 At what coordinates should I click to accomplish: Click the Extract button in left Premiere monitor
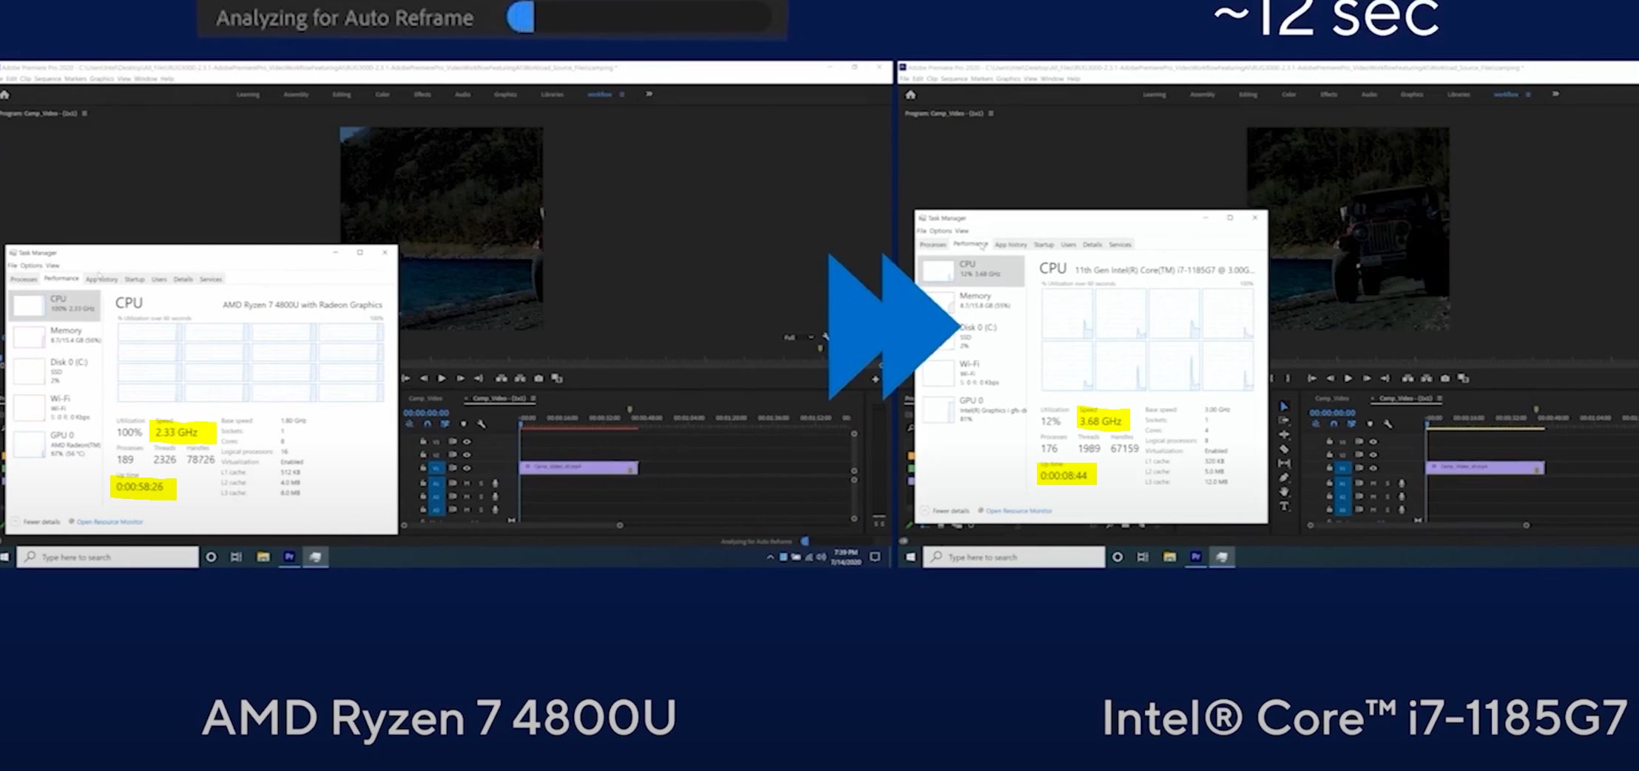point(520,378)
